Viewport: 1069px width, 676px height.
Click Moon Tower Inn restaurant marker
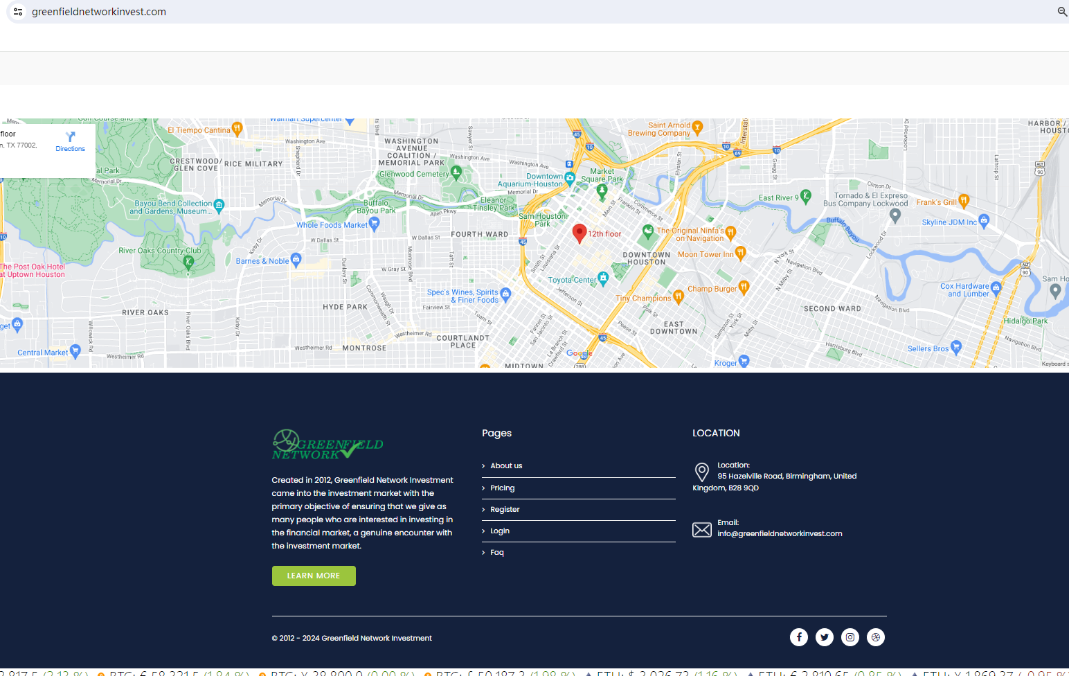coord(741,252)
